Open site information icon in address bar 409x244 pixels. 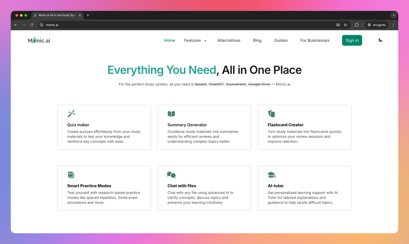pyautogui.click(x=42, y=25)
